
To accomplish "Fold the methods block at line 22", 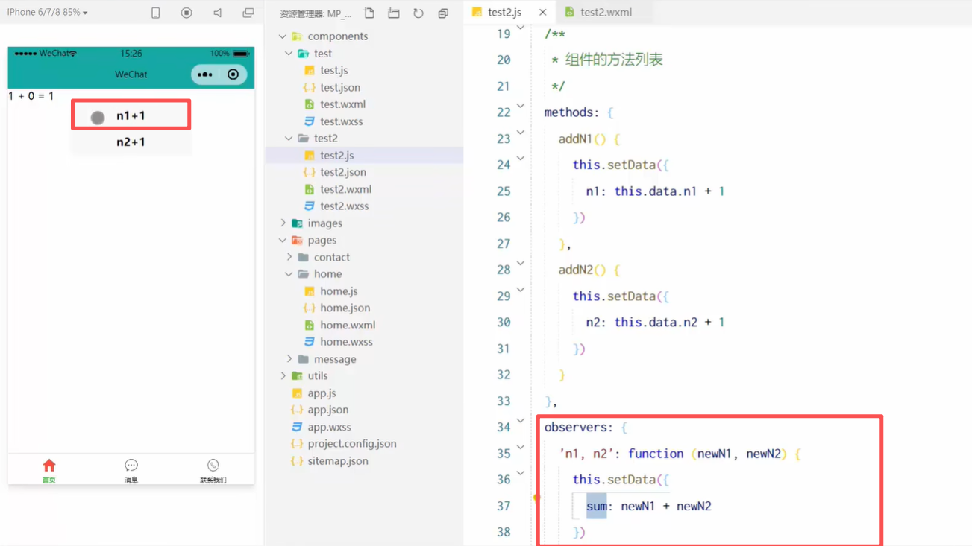I will point(521,106).
